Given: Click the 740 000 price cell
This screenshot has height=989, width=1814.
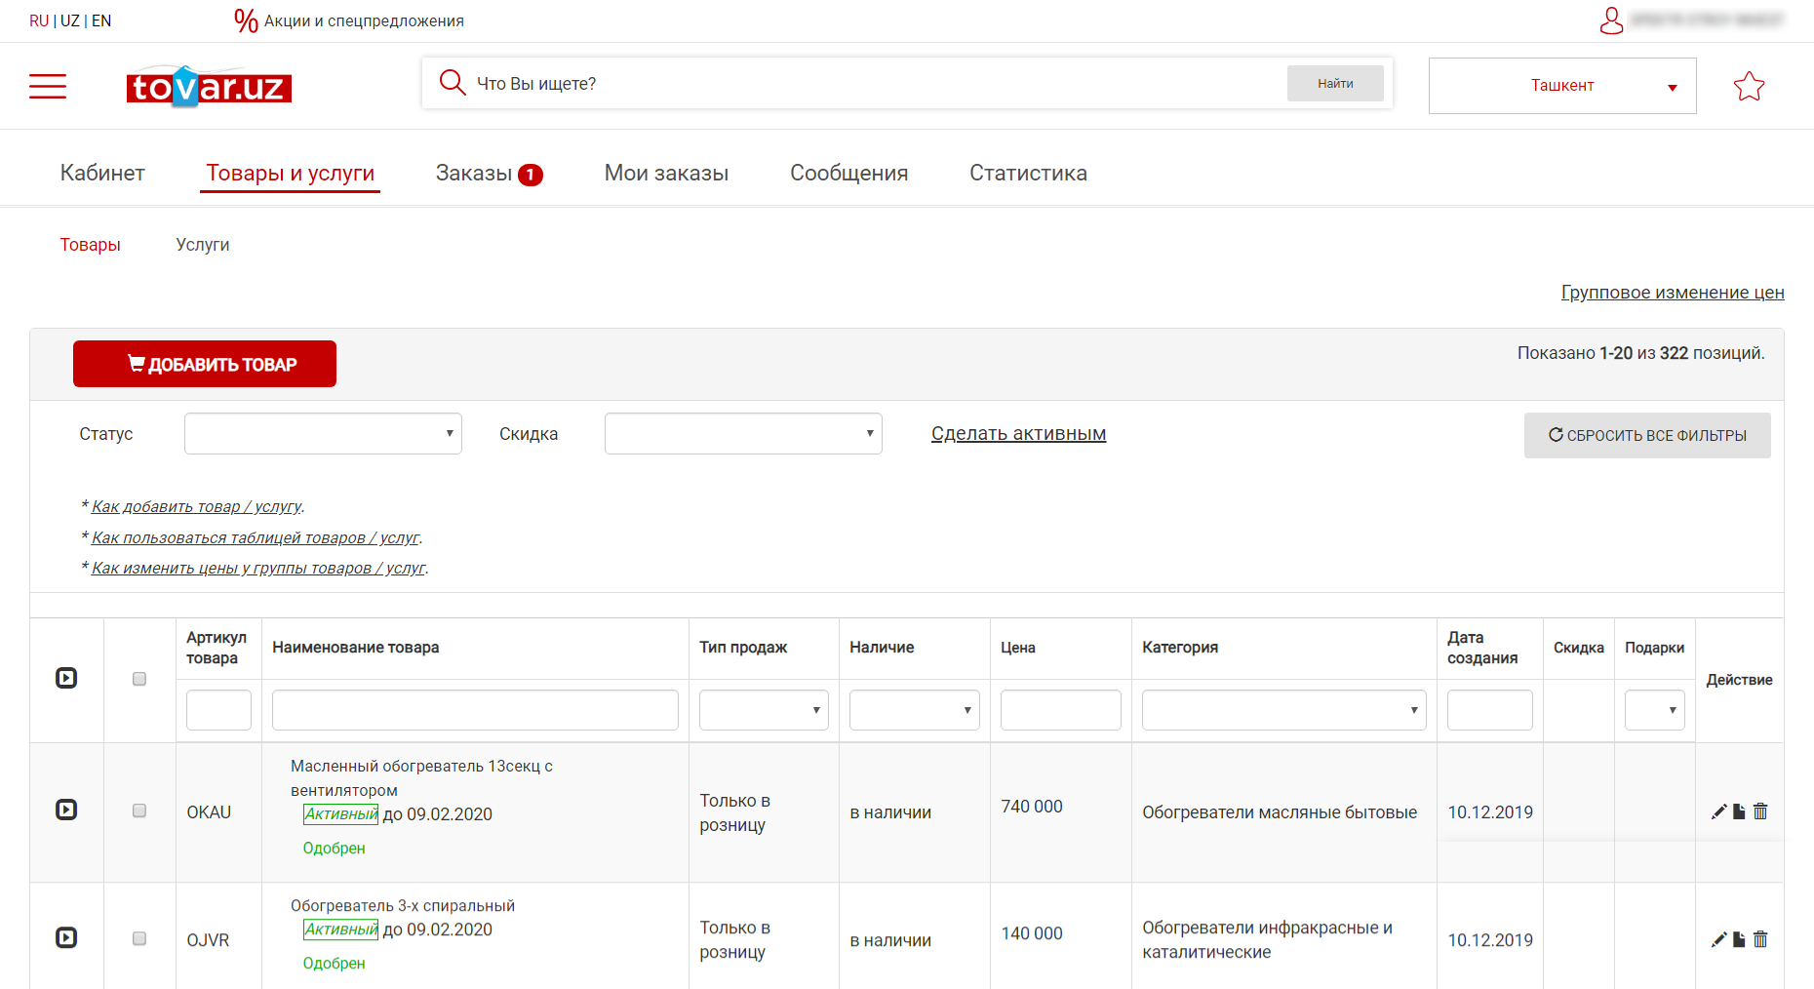Looking at the screenshot, I should 1032,807.
